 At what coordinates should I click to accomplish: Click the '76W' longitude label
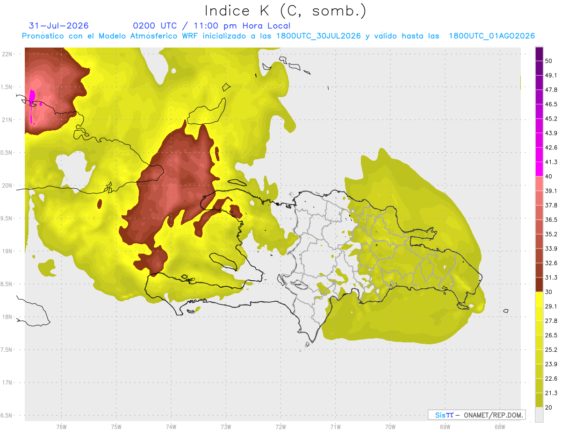(61, 427)
